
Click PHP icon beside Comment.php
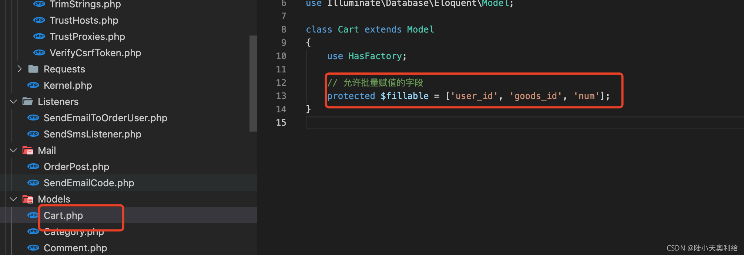tap(33, 248)
